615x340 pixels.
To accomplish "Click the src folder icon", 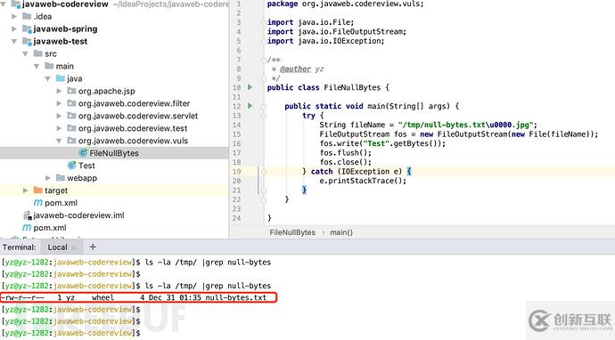I will coord(38,53).
